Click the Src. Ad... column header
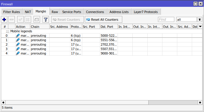 (184, 27)
